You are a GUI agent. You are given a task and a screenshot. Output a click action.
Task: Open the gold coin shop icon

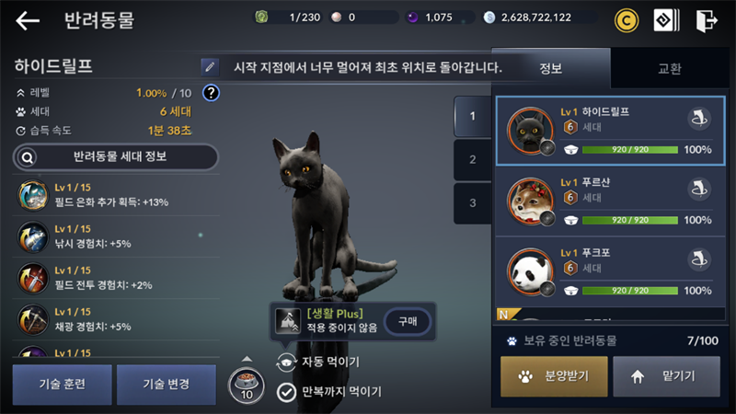tap(627, 20)
